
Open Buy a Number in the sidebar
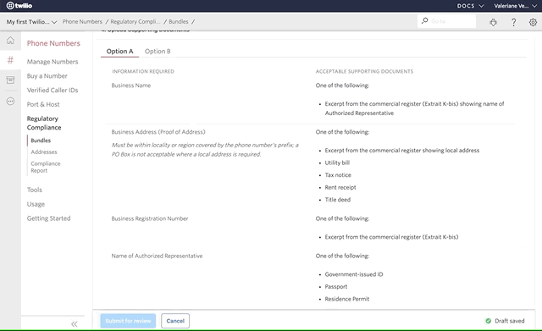click(47, 76)
